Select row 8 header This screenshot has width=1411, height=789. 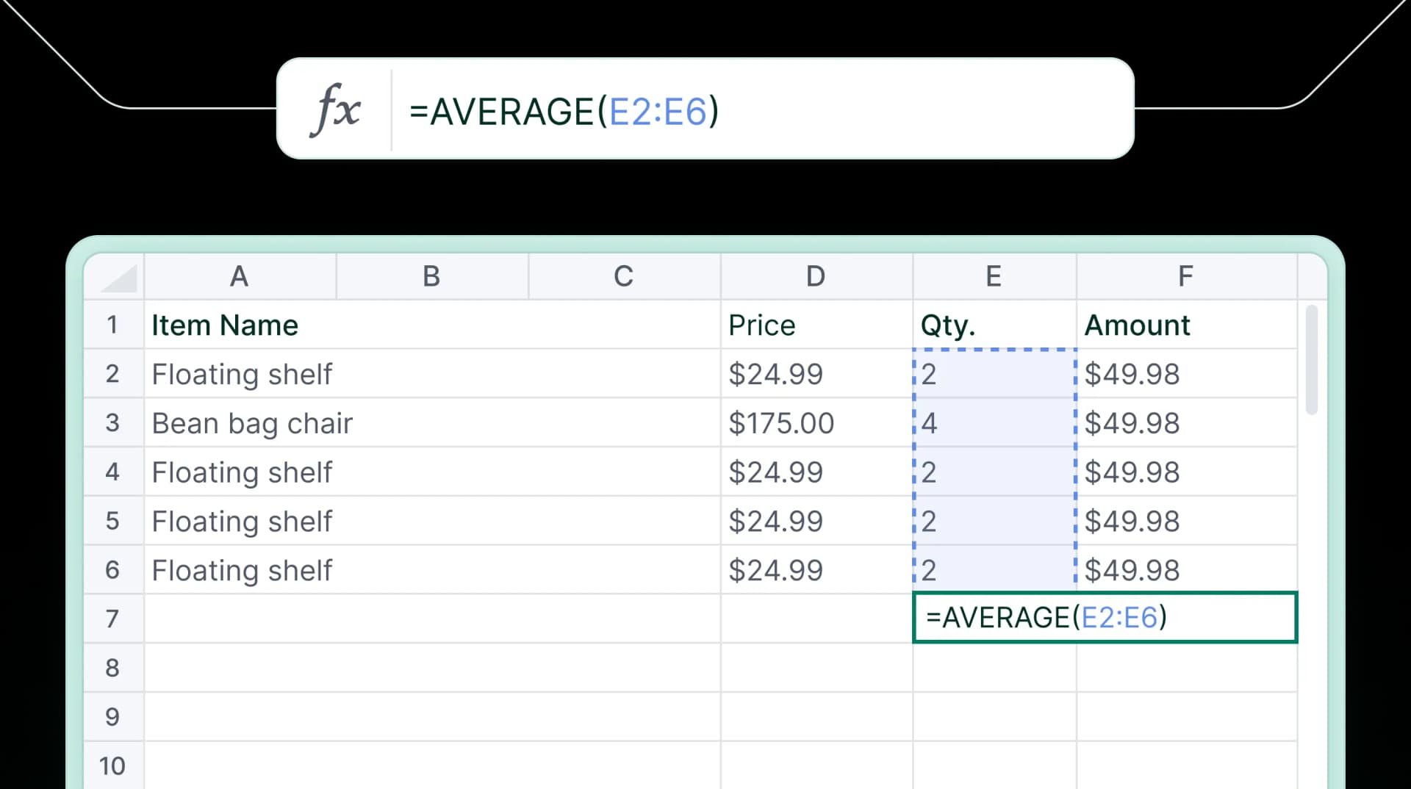(113, 668)
